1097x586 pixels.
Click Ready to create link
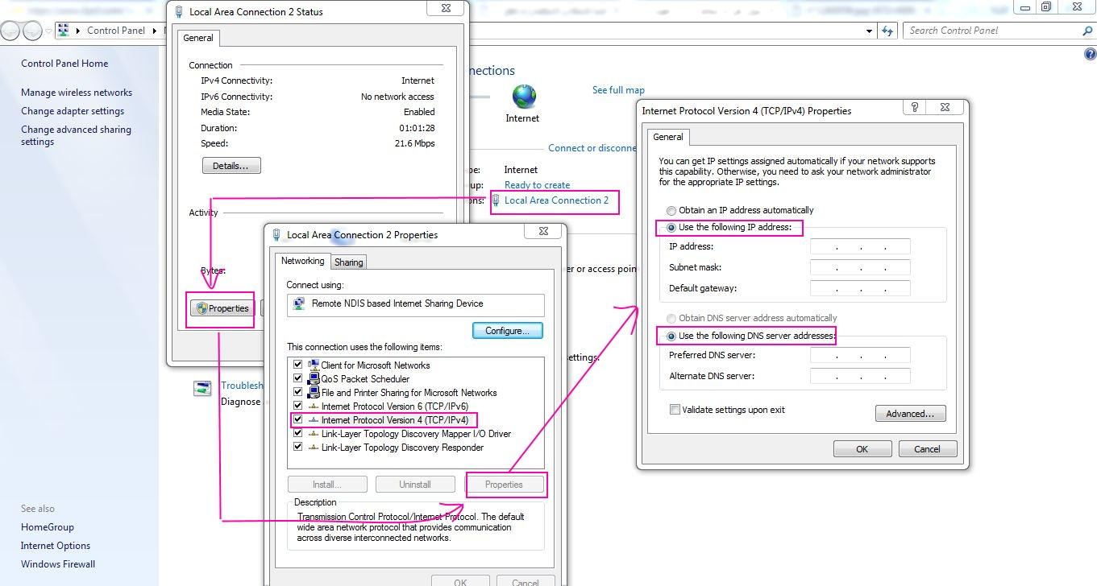click(537, 185)
